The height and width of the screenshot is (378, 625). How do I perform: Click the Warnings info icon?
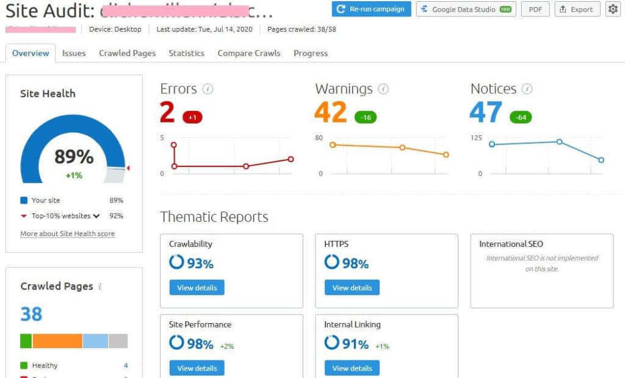coord(383,89)
